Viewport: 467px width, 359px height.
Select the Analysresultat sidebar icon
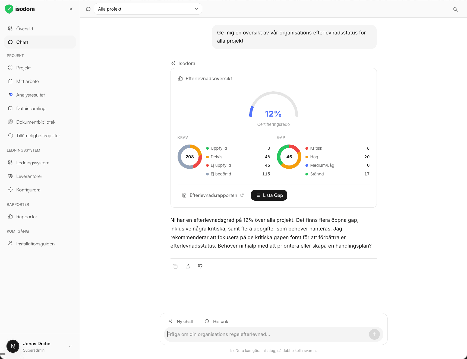tap(10, 95)
